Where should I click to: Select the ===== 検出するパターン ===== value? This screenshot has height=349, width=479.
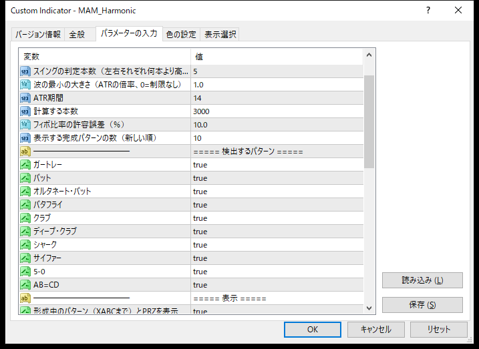click(277, 151)
